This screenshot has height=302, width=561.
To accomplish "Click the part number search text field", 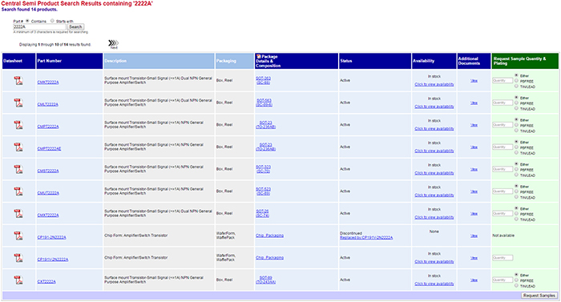I will pyautogui.click(x=39, y=27).
